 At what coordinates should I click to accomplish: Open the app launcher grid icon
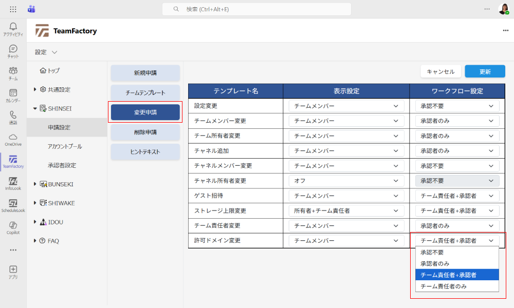(x=13, y=9)
